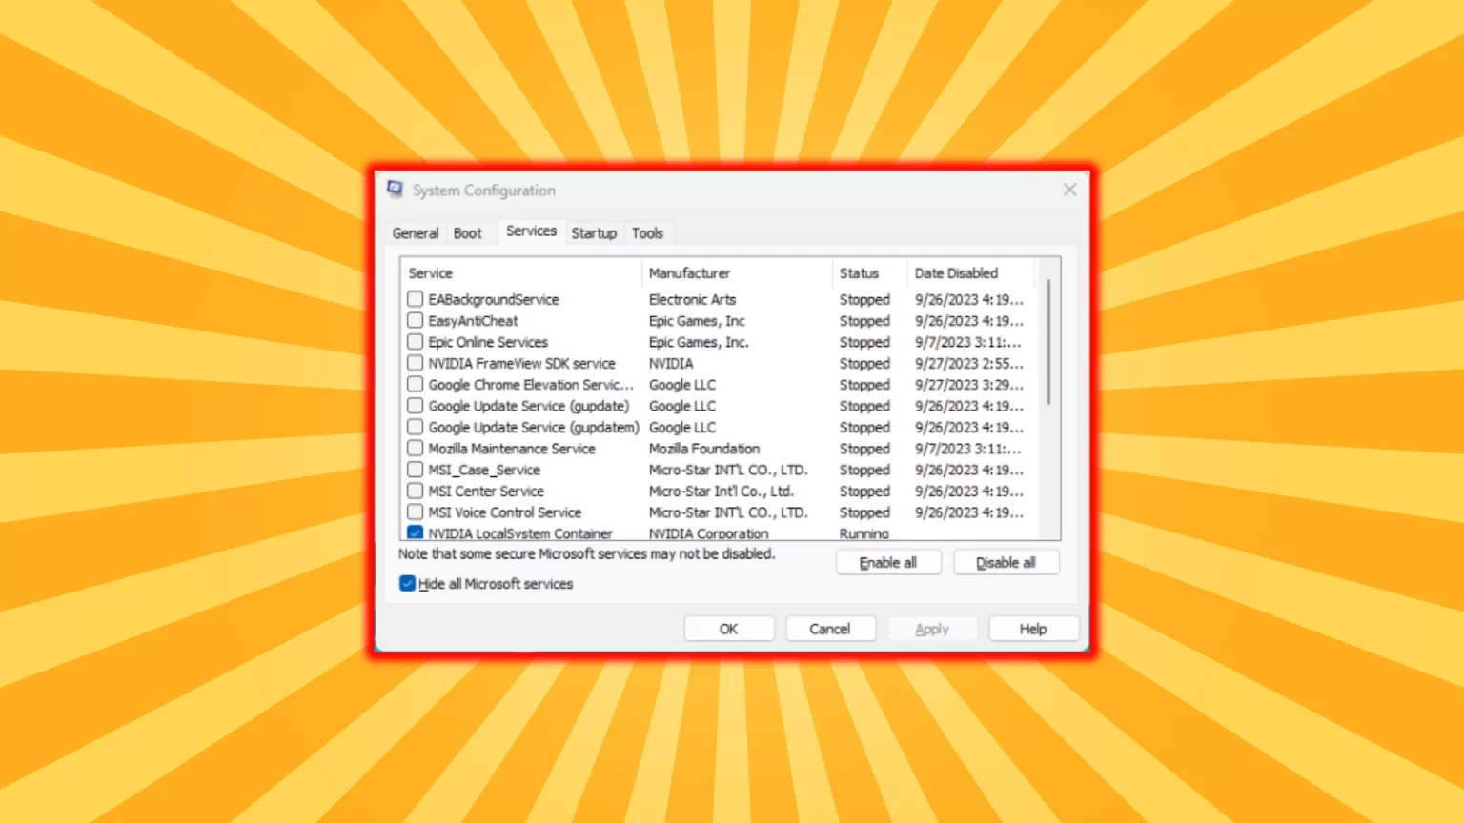Switch to the General tab
The image size is (1464, 823).
pos(416,232)
